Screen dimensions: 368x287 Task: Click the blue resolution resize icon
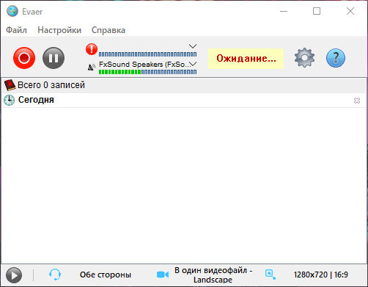pos(271,275)
